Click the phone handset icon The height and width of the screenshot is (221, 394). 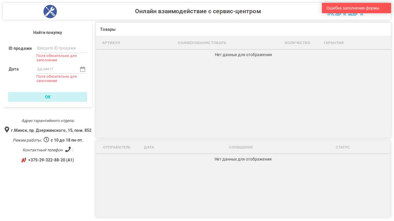pos(68,149)
